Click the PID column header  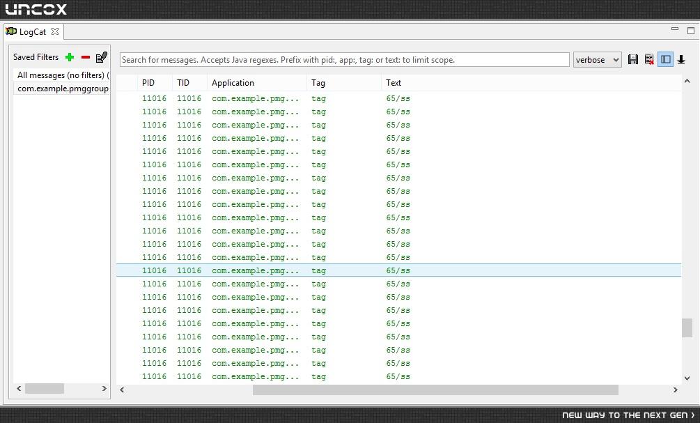click(155, 83)
